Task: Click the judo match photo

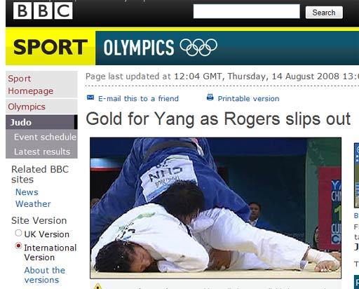Action: point(215,208)
